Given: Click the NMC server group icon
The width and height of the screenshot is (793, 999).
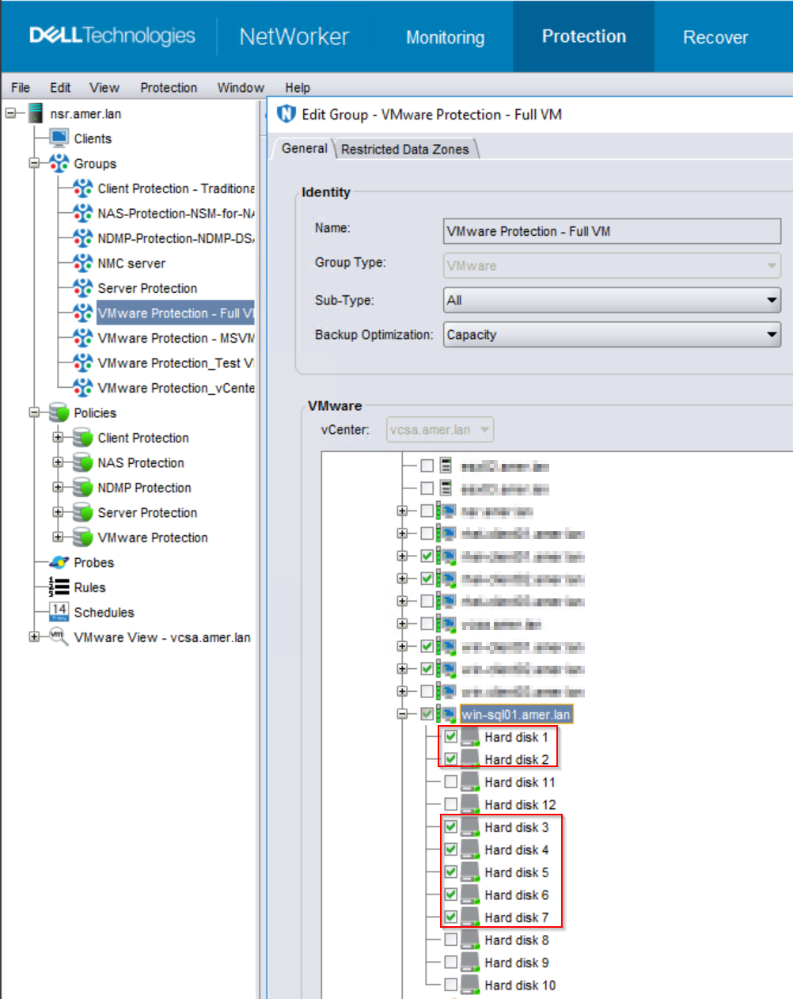Looking at the screenshot, I should pyautogui.click(x=83, y=264).
